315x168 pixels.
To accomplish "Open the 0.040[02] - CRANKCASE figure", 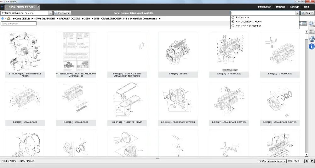I will click(280, 54).
